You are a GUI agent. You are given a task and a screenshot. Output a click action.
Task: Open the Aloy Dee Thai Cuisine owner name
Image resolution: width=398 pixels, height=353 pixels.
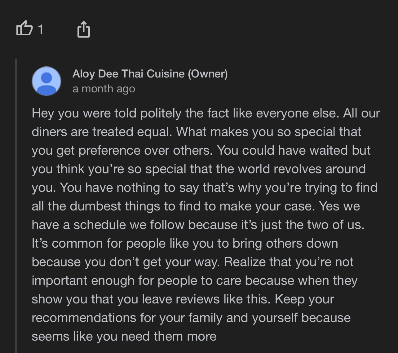[129, 74]
